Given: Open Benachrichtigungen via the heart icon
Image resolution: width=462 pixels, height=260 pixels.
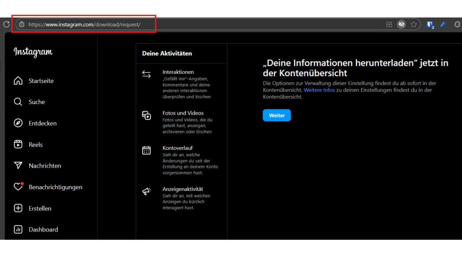Looking at the screenshot, I should (x=18, y=187).
